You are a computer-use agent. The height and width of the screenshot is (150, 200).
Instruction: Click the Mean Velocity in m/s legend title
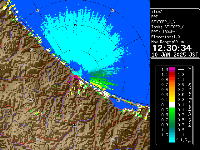click(x=190, y=105)
